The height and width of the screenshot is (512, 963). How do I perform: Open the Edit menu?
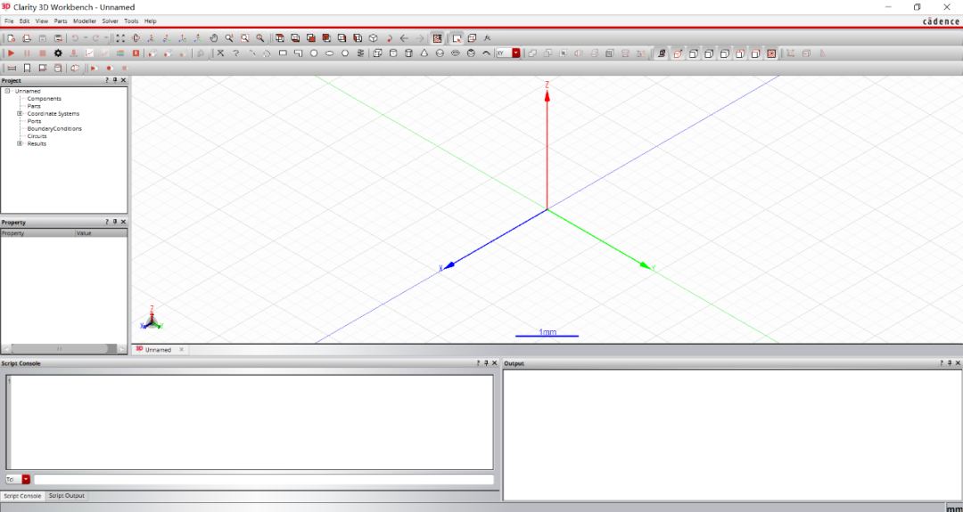click(25, 20)
